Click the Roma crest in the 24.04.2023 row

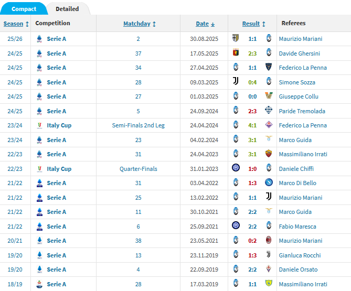[269, 154]
